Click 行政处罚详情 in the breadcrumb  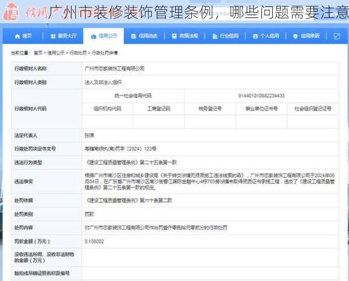click(x=105, y=53)
